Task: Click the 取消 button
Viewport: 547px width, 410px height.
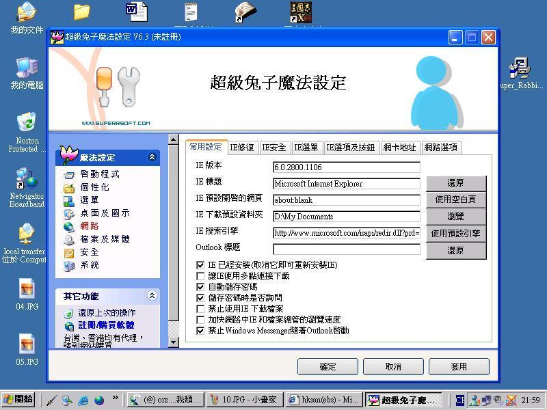Action: point(393,367)
